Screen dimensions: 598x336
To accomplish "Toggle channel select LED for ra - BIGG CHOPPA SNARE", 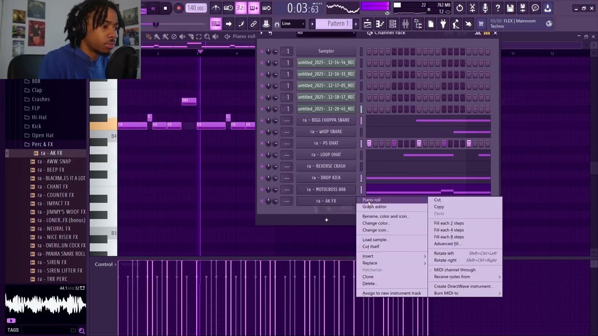I will (361, 120).
